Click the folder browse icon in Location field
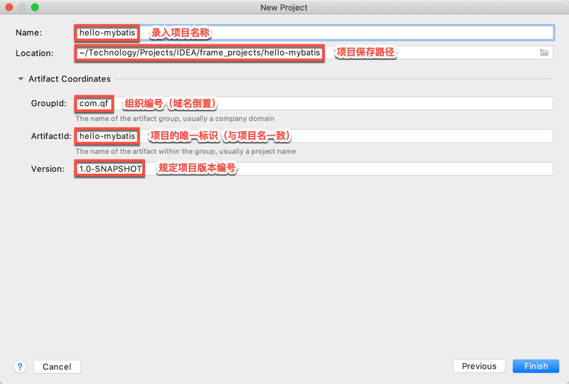Screen dimensions: 569x384 [x=544, y=53]
